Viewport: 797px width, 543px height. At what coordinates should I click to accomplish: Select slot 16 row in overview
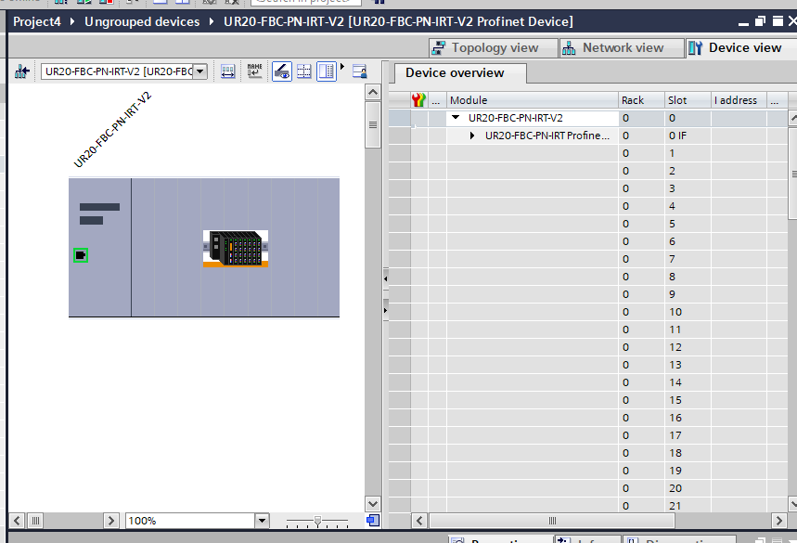click(588, 418)
